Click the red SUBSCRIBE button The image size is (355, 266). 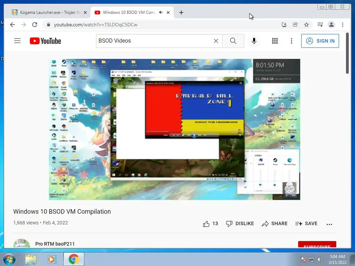317,245
